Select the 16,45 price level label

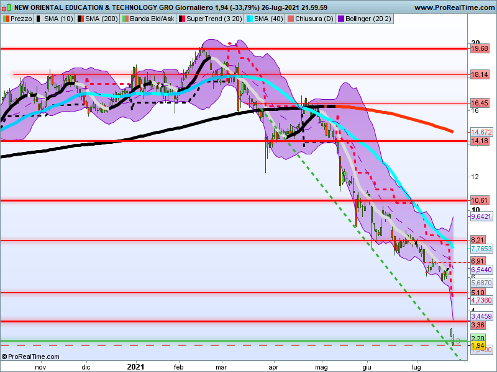pyautogui.click(x=480, y=103)
